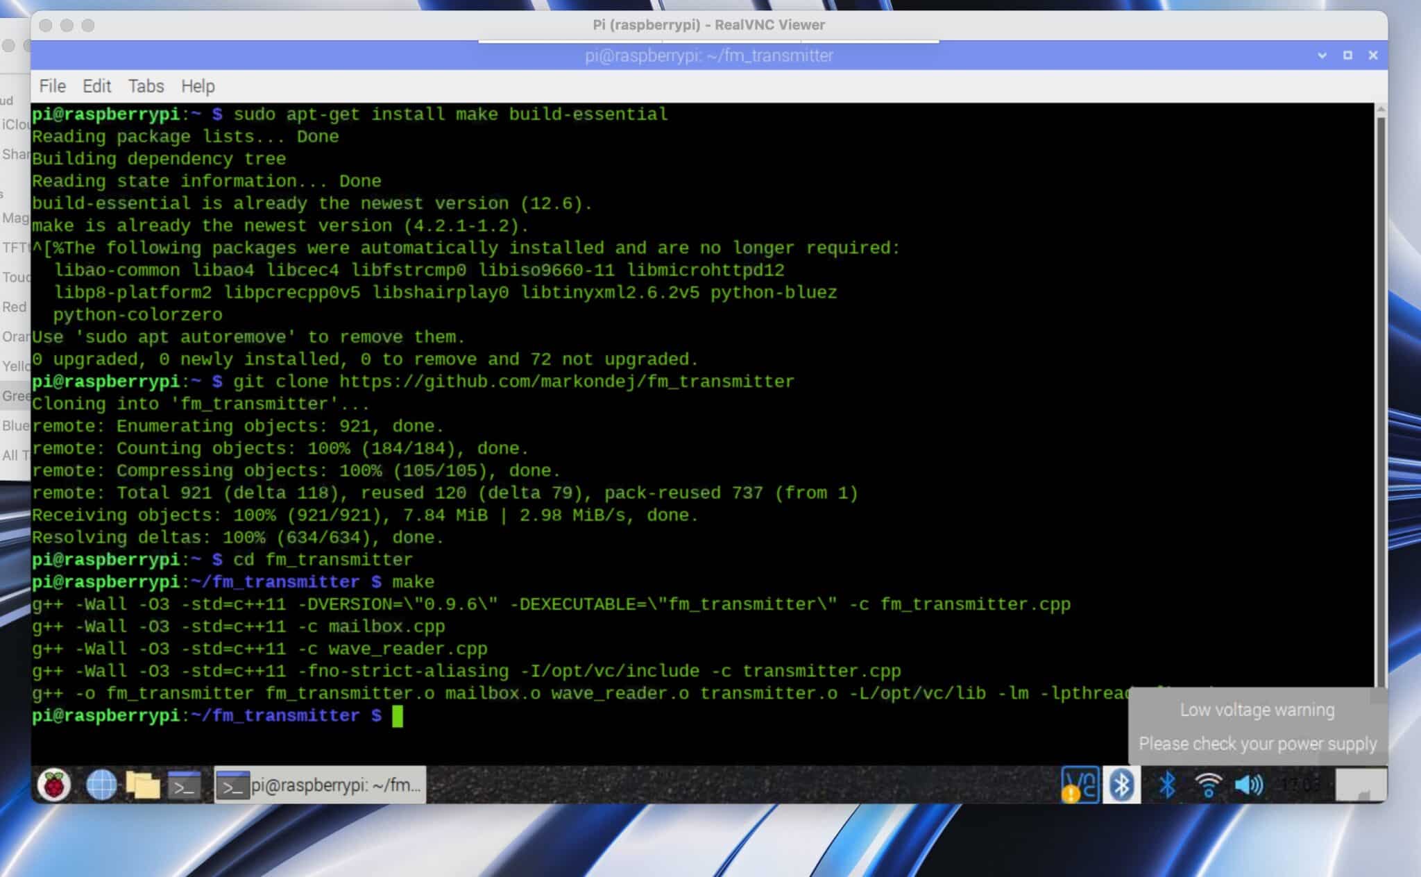Expand All Tags in the Finder sidebar

pos(15,454)
